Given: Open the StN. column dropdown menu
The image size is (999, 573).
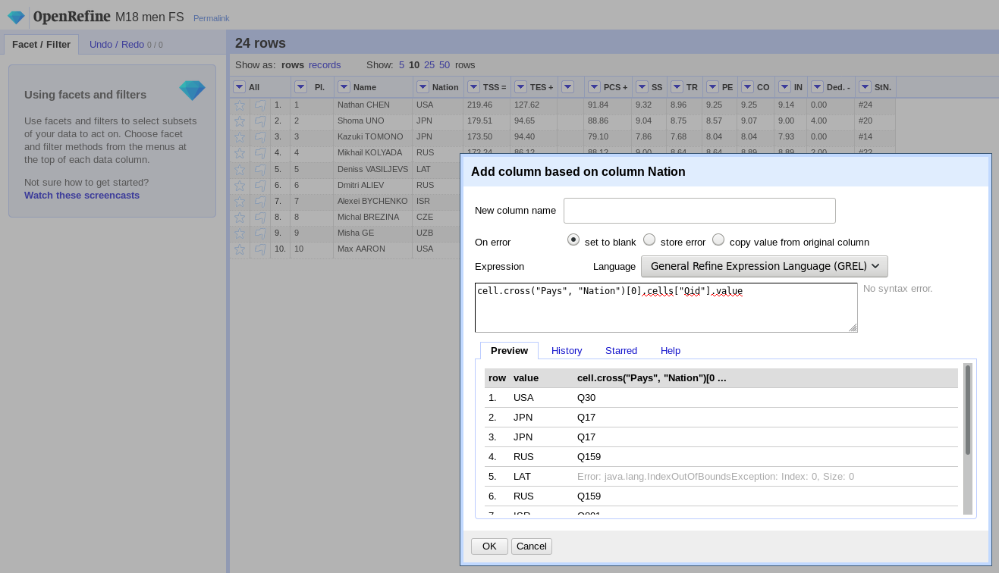Looking at the screenshot, I should [865, 86].
